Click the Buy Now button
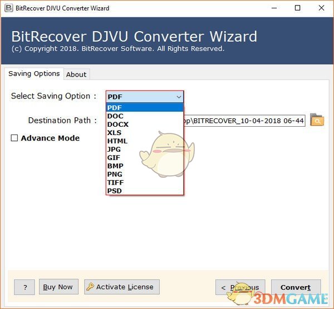334x309 pixels. tap(58, 287)
